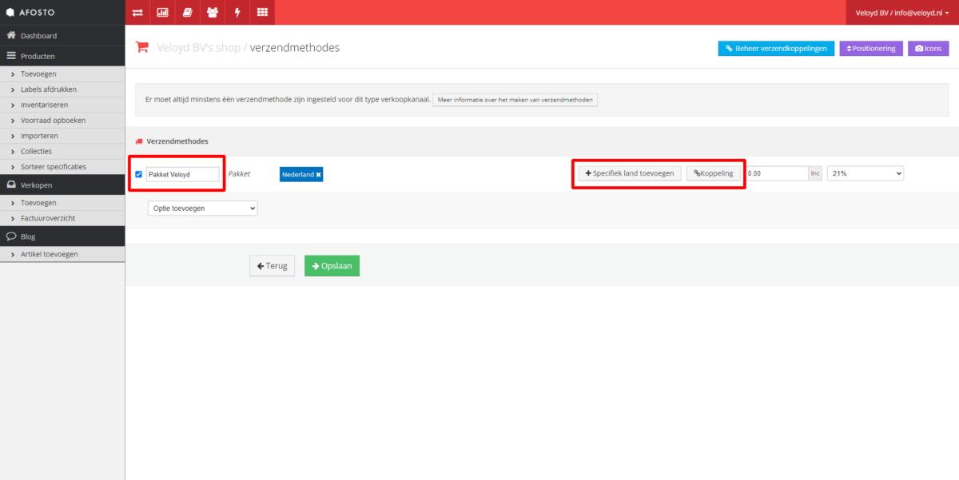This screenshot has width=959, height=480.
Task: Click the lightning bolt icon
Action: click(x=237, y=12)
